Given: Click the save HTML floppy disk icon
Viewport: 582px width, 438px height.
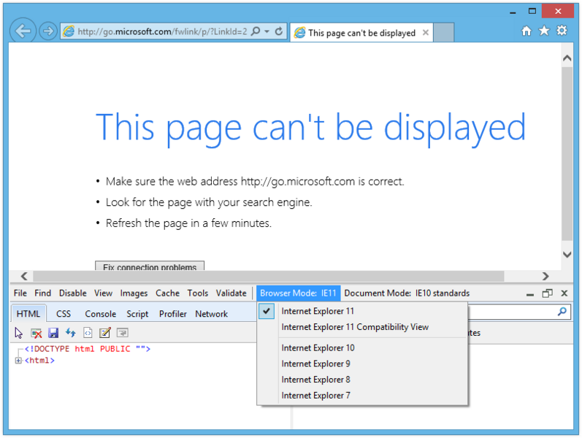Looking at the screenshot, I should pos(53,333).
